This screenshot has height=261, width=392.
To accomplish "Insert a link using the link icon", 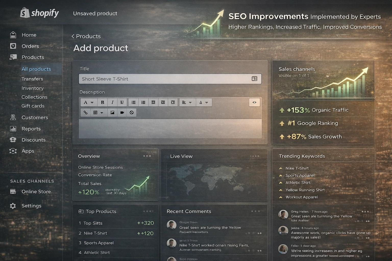I will 85,113.
